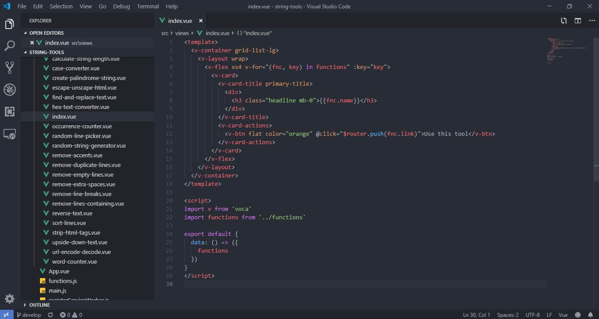Open the Search view in activity bar
This screenshot has width=599, height=319.
[10, 45]
